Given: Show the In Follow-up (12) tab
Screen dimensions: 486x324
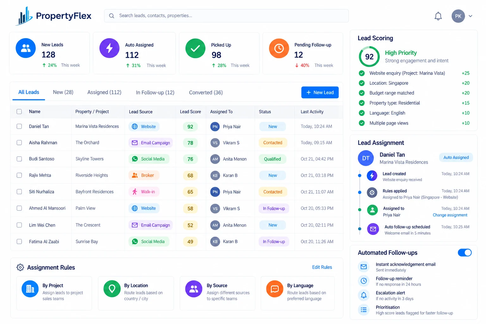Looking at the screenshot, I should (x=155, y=92).
